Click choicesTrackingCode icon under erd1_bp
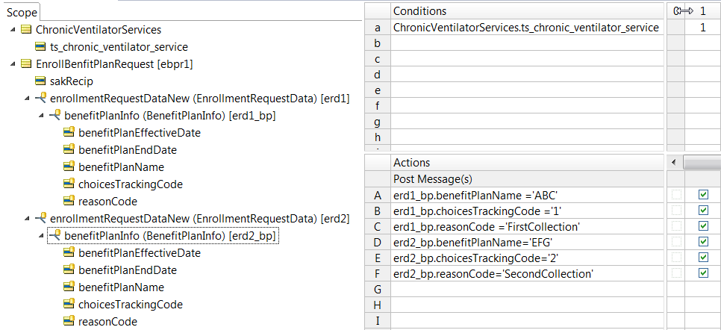This screenshot has height=330, width=721. (x=69, y=184)
